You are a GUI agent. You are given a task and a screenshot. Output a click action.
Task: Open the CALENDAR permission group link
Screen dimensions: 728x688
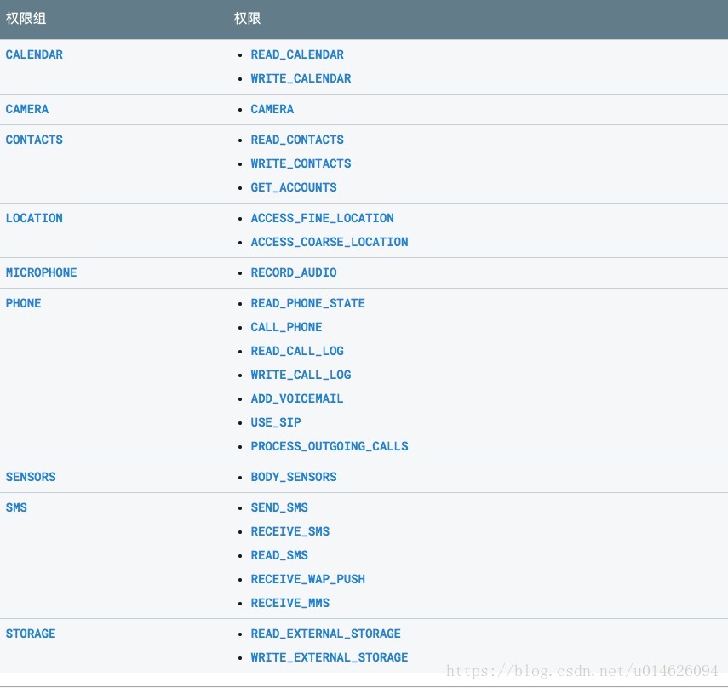[34, 54]
